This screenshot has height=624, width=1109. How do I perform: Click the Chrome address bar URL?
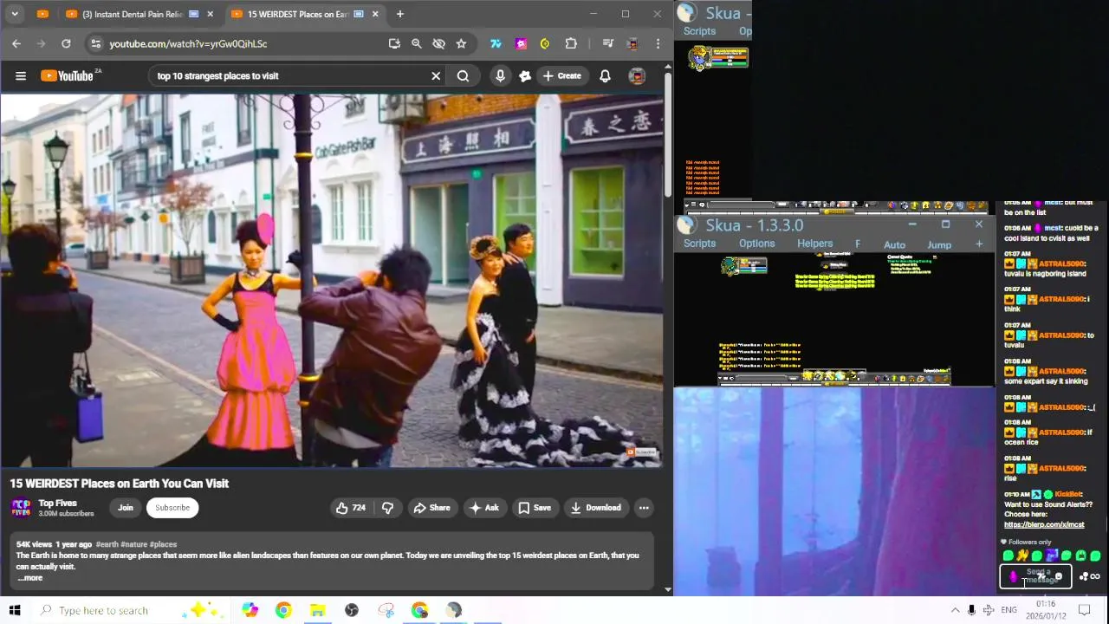[188, 43]
